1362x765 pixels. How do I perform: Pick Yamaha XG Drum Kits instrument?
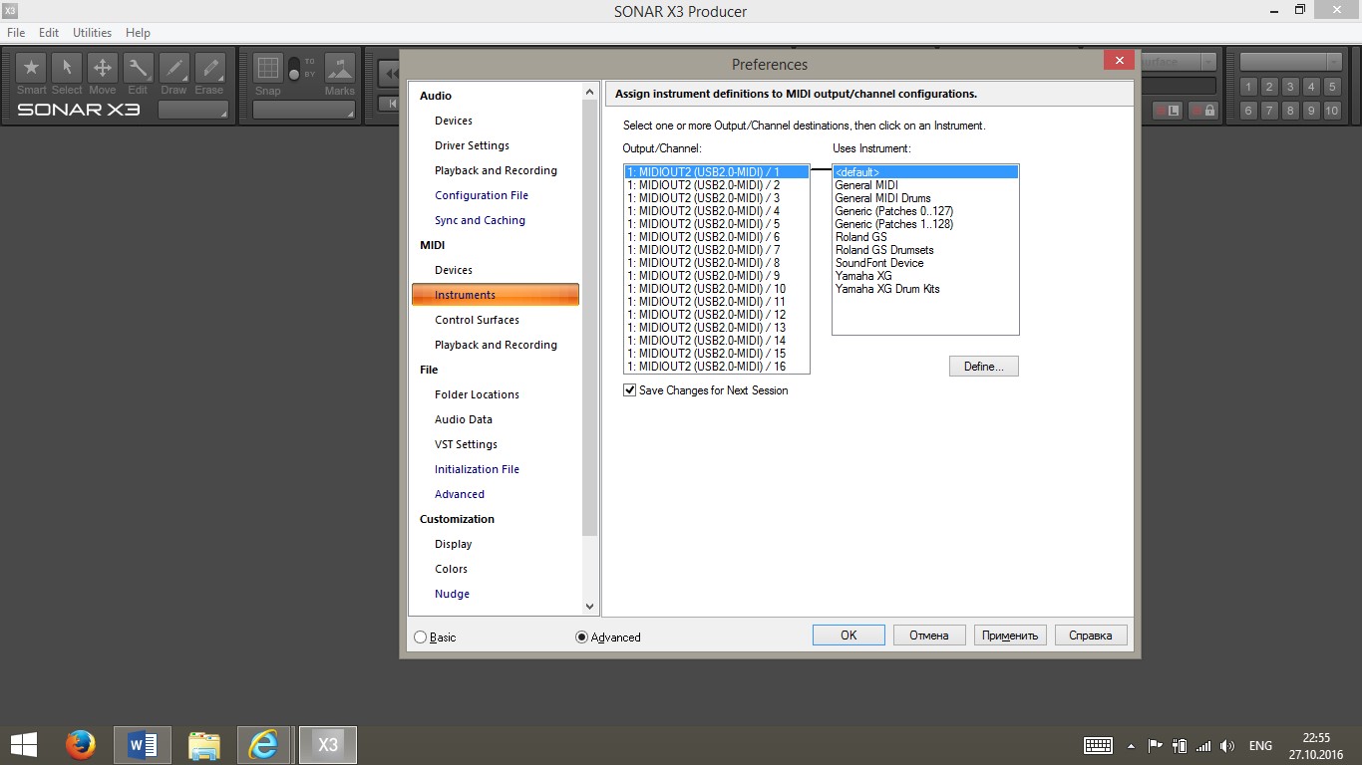tap(925, 289)
